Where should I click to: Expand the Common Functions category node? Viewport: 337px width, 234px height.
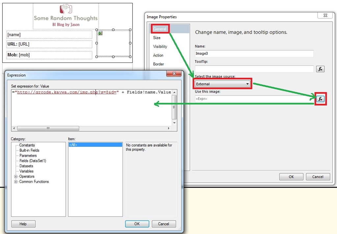coord(16,182)
